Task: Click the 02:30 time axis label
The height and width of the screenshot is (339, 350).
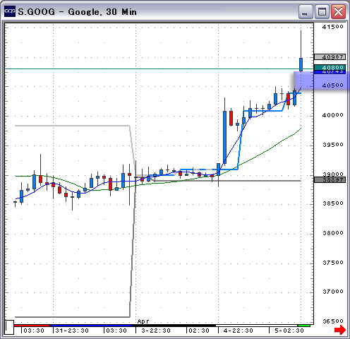Action: pos(199,331)
